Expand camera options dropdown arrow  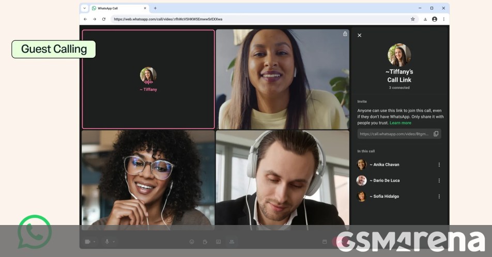click(x=94, y=242)
